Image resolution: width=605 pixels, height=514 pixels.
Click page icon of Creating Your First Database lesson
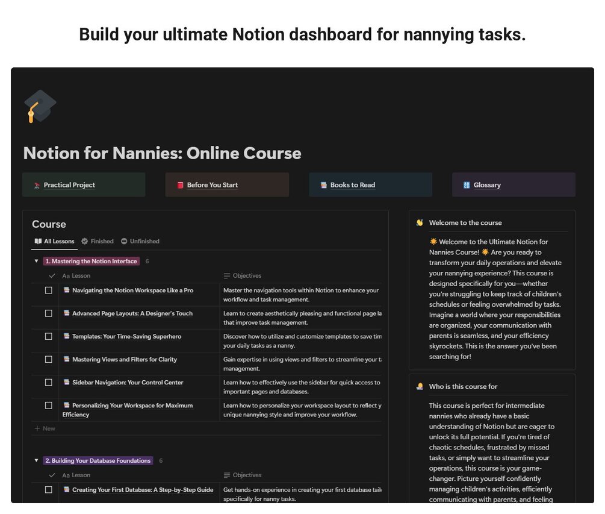[67, 489]
